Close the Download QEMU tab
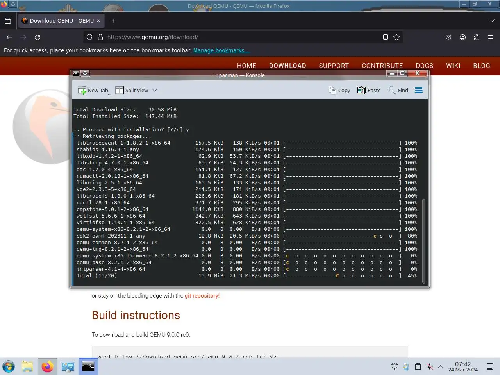The image size is (500, 375). [x=98, y=21]
